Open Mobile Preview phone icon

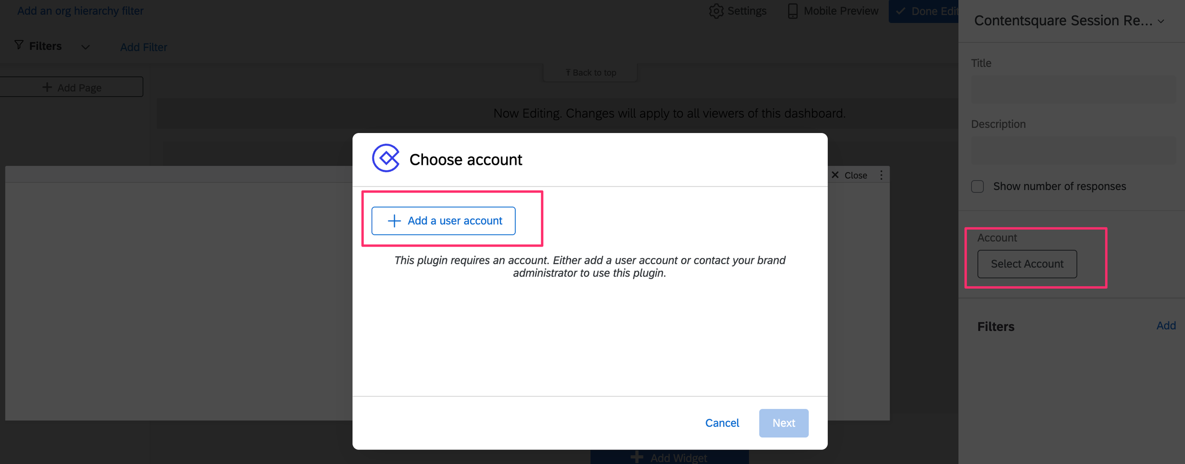(x=792, y=10)
